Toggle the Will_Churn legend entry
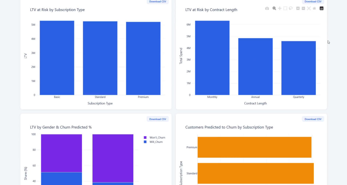This screenshot has width=347, height=185. 153,142
